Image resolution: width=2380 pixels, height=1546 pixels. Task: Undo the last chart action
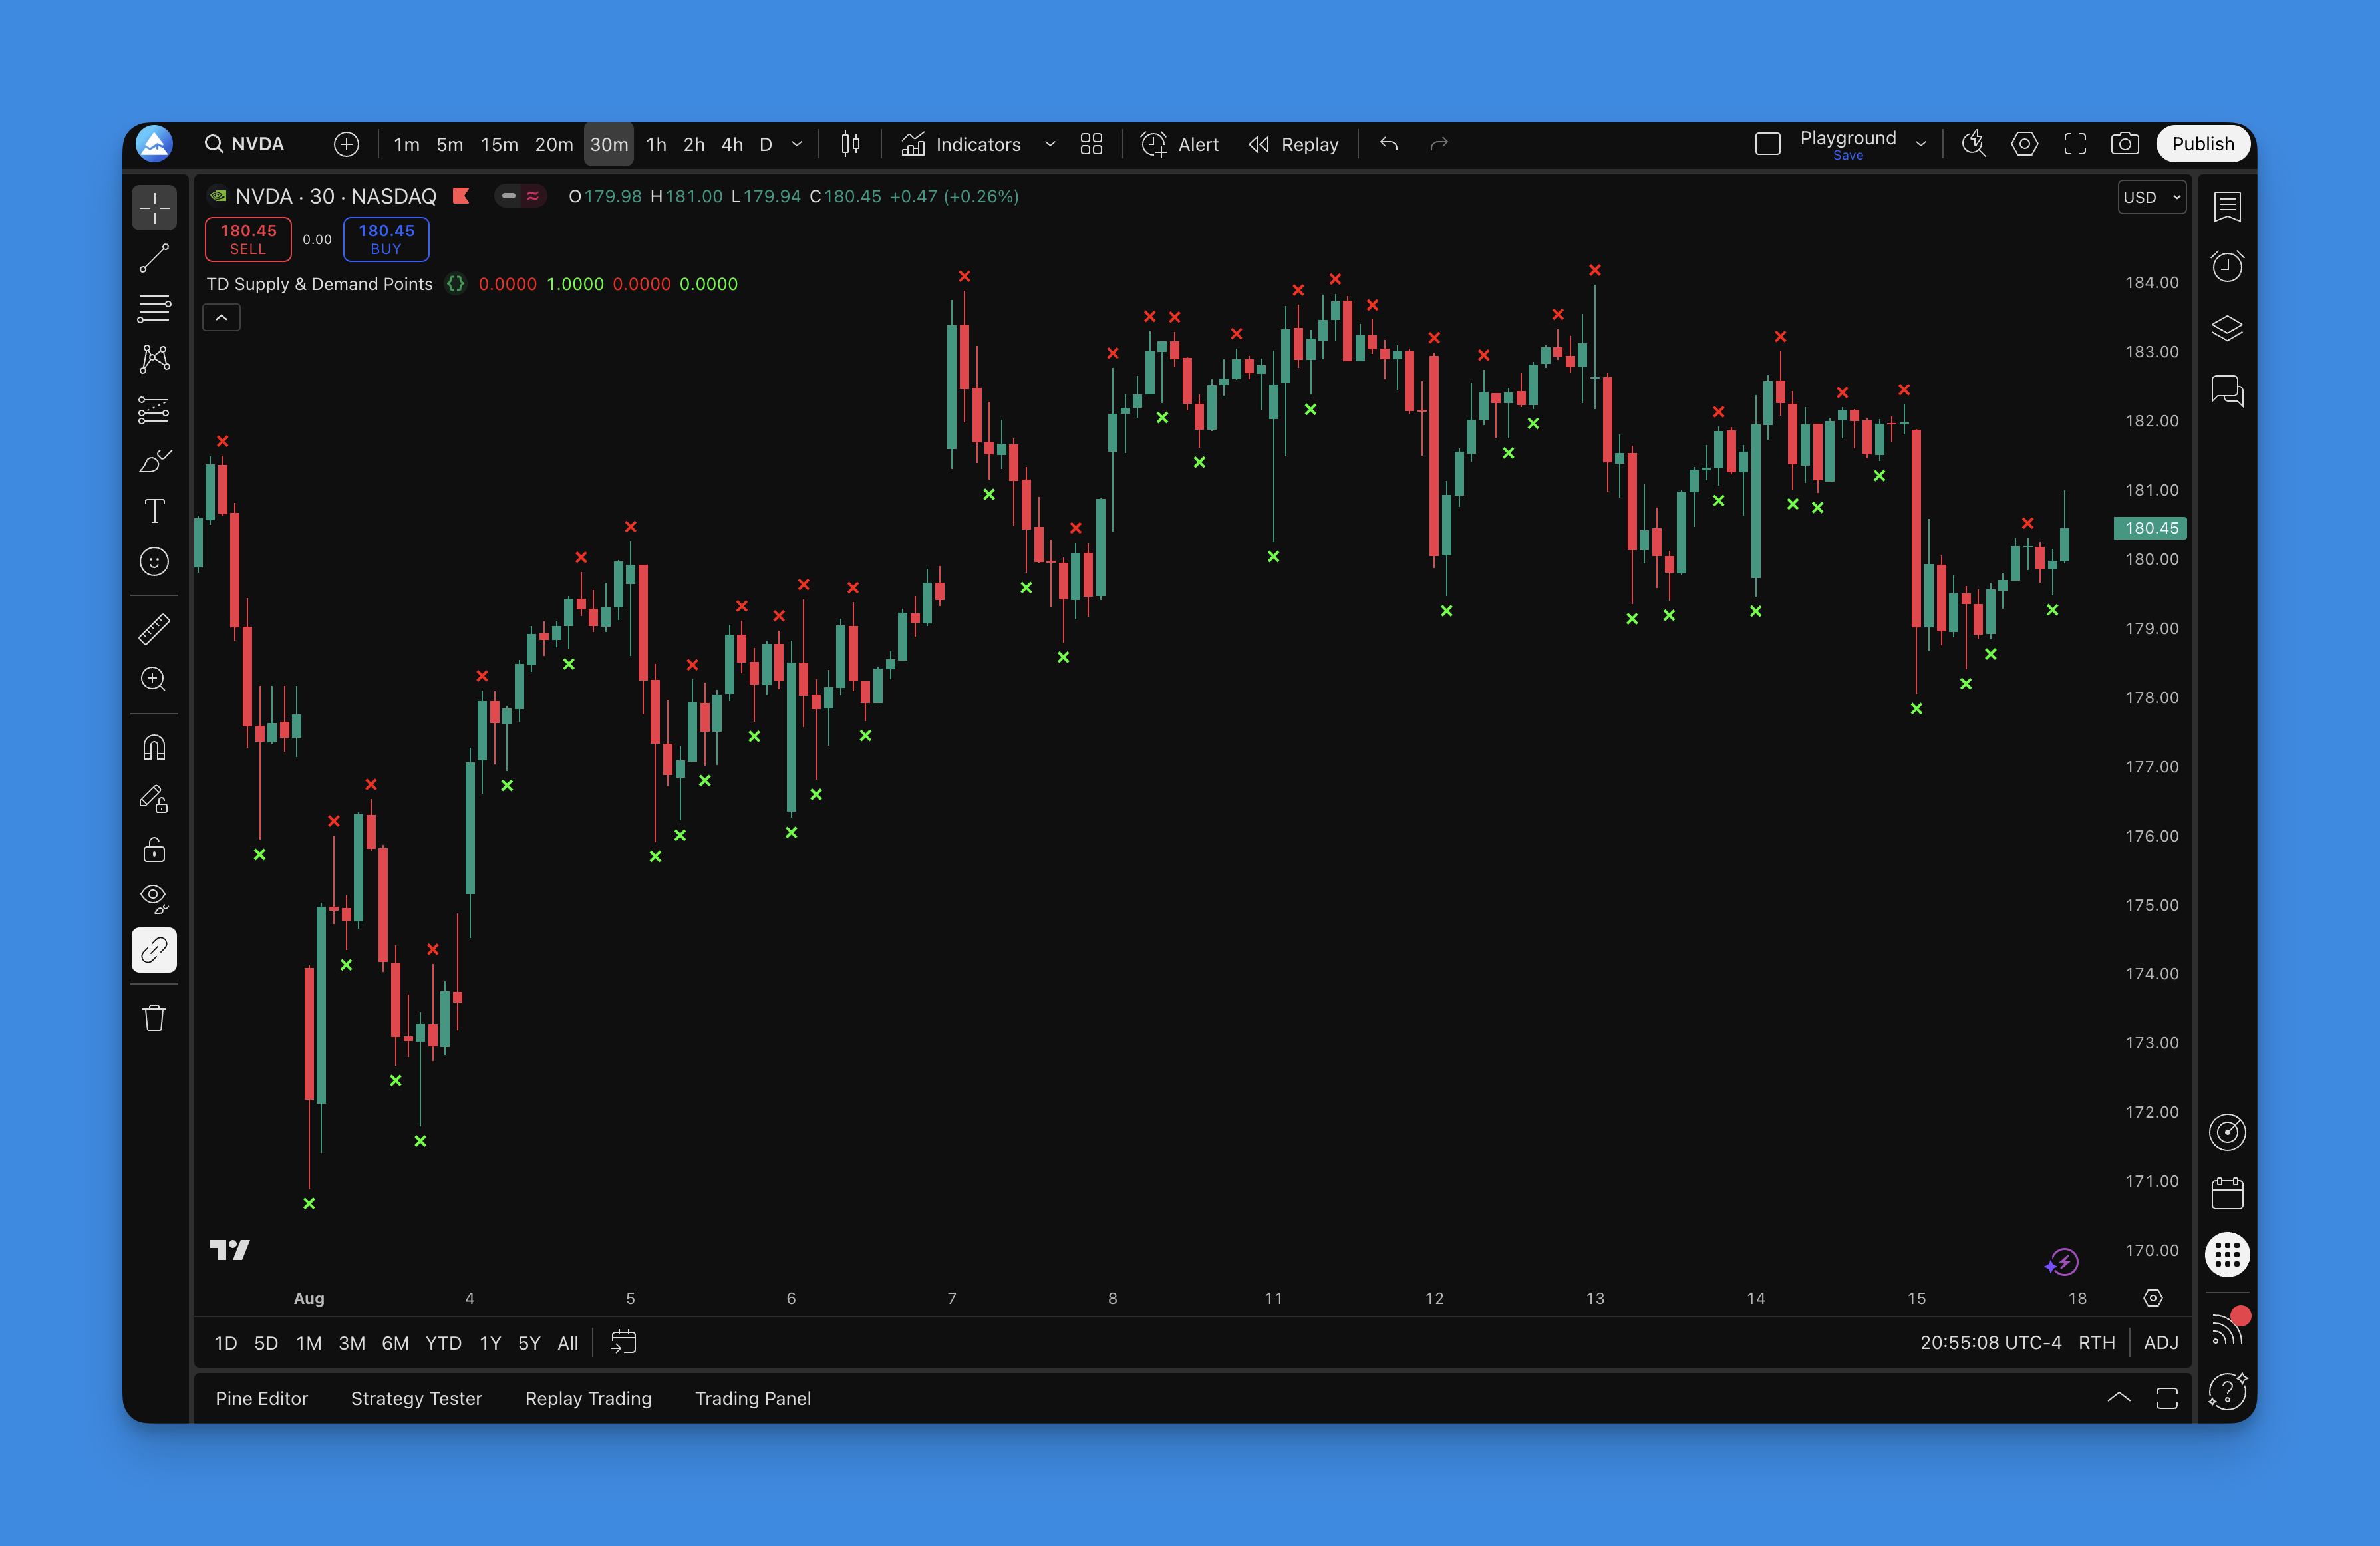point(1389,144)
